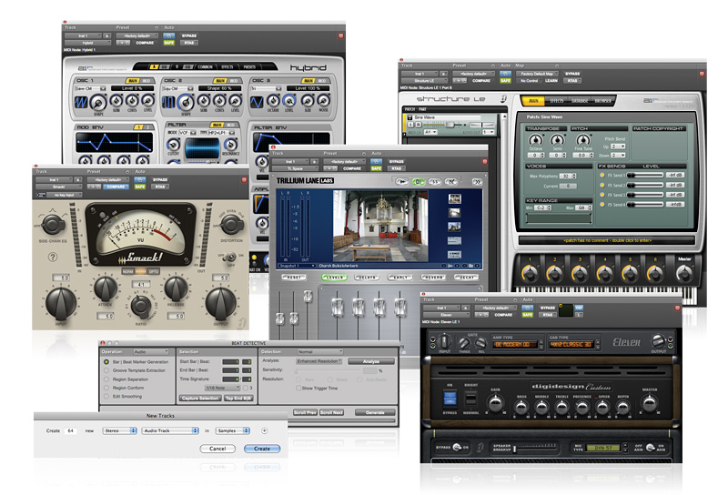Screen dimensions: 728x495
Task: Click the Eleven Input knob
Action: (444, 342)
